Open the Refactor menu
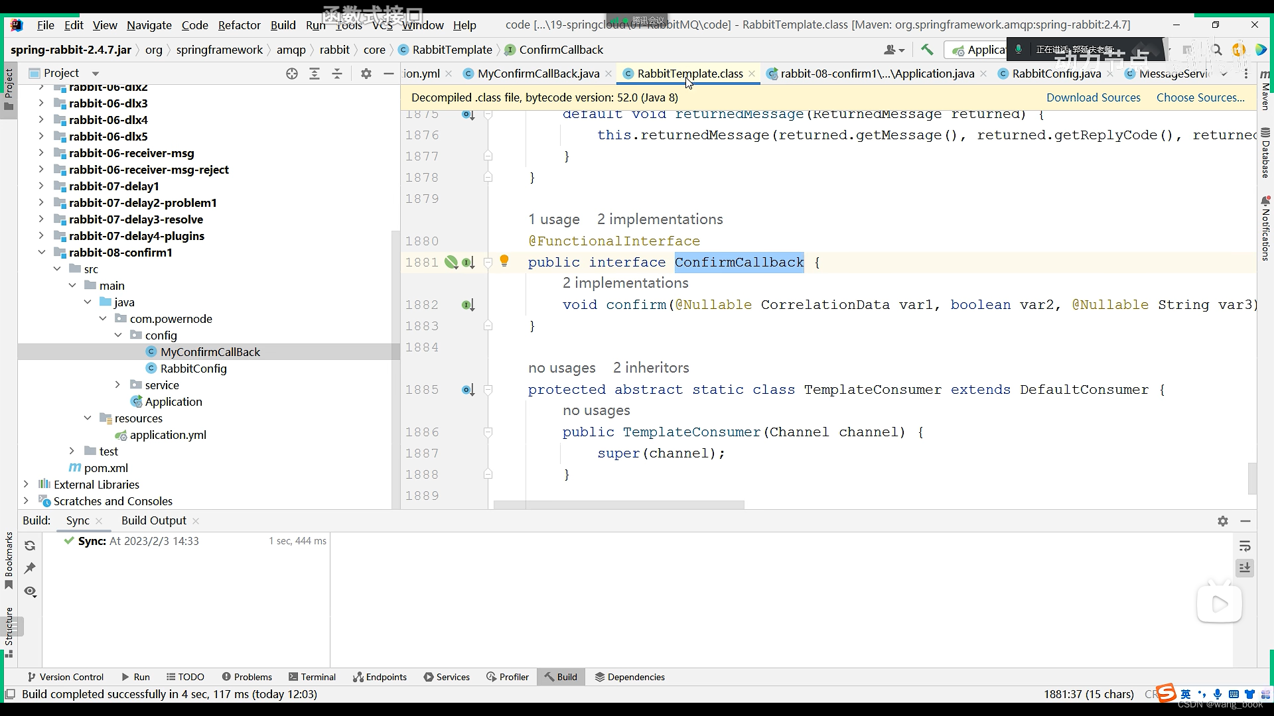This screenshot has width=1274, height=716. click(239, 25)
